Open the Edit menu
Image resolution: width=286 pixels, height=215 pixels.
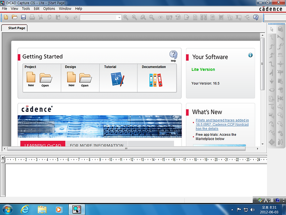37,9
